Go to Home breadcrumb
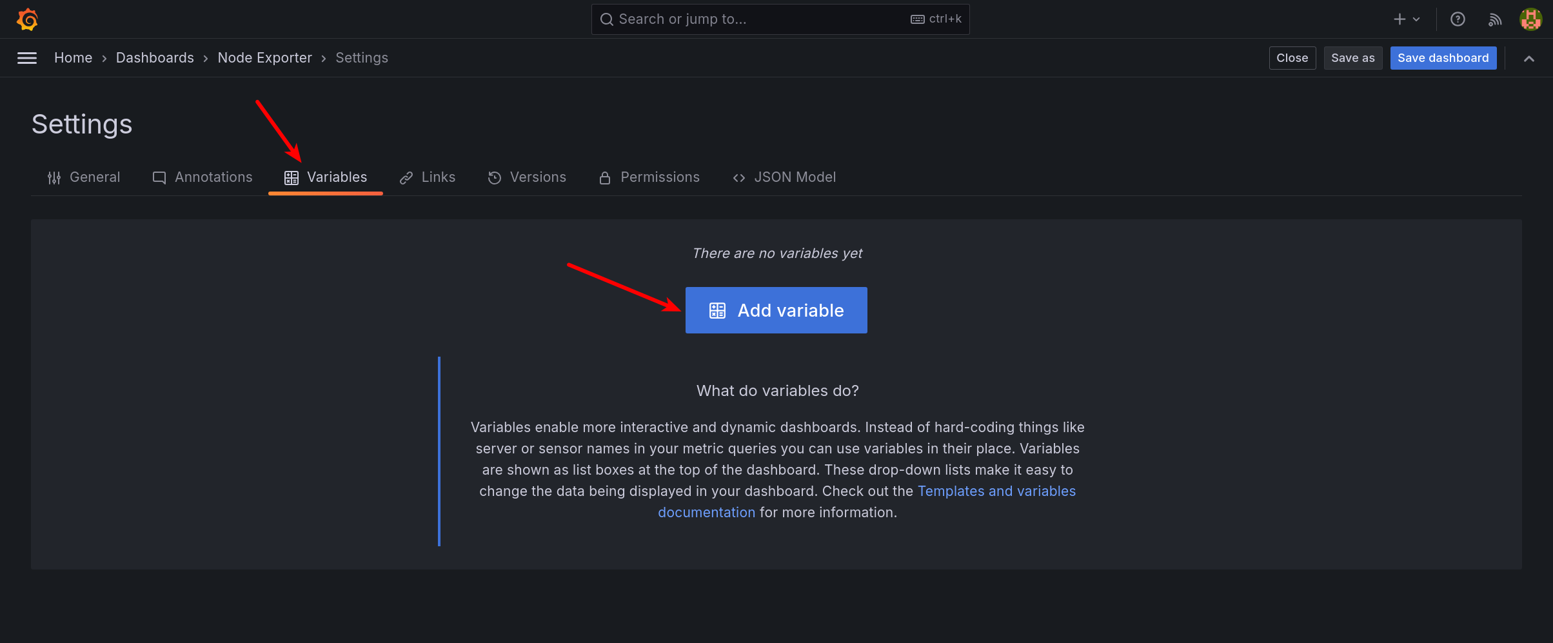Image resolution: width=1553 pixels, height=643 pixels. [x=73, y=58]
